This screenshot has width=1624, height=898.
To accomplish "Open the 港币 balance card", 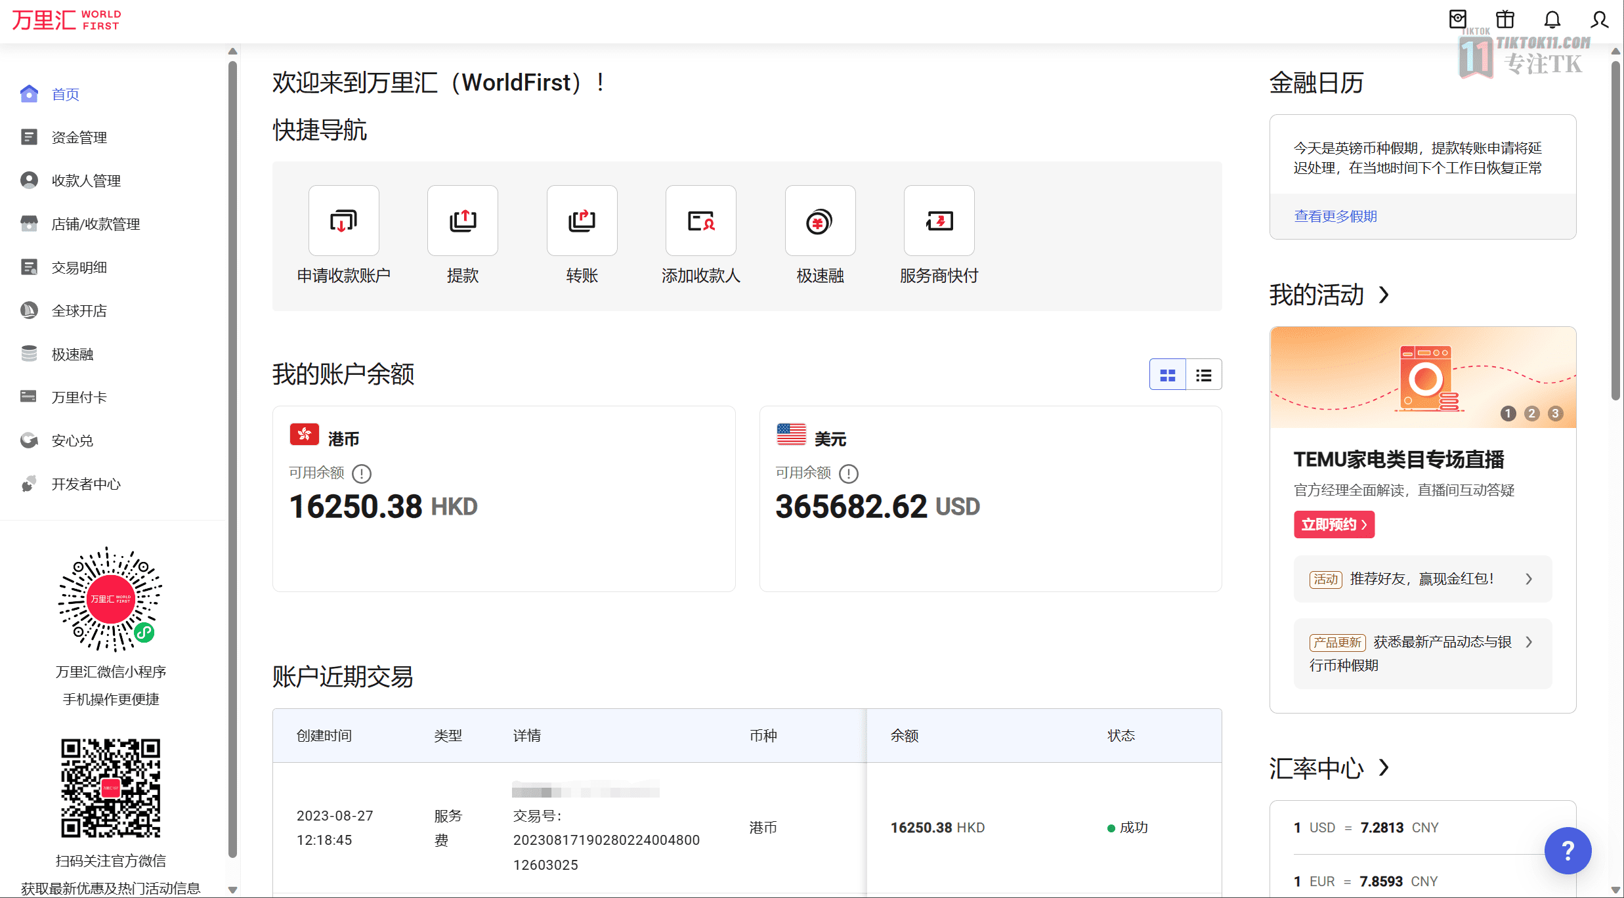I will click(504, 499).
